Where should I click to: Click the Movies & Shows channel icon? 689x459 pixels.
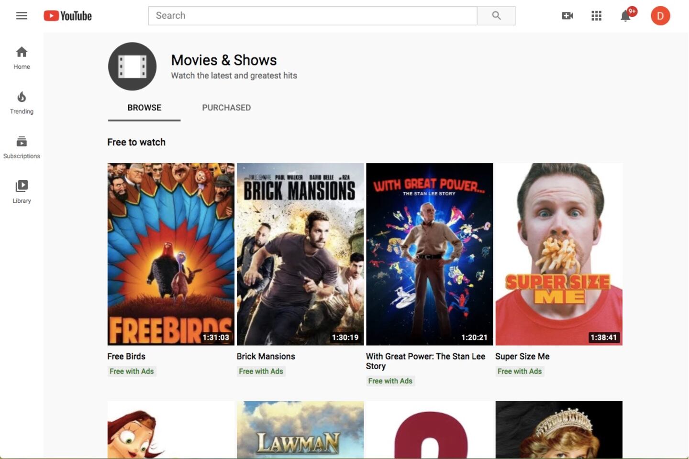click(132, 66)
